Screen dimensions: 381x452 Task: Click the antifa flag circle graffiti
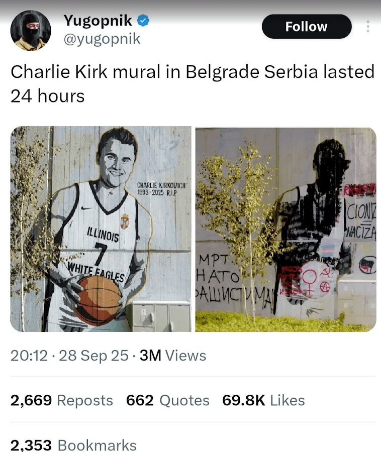point(368,265)
